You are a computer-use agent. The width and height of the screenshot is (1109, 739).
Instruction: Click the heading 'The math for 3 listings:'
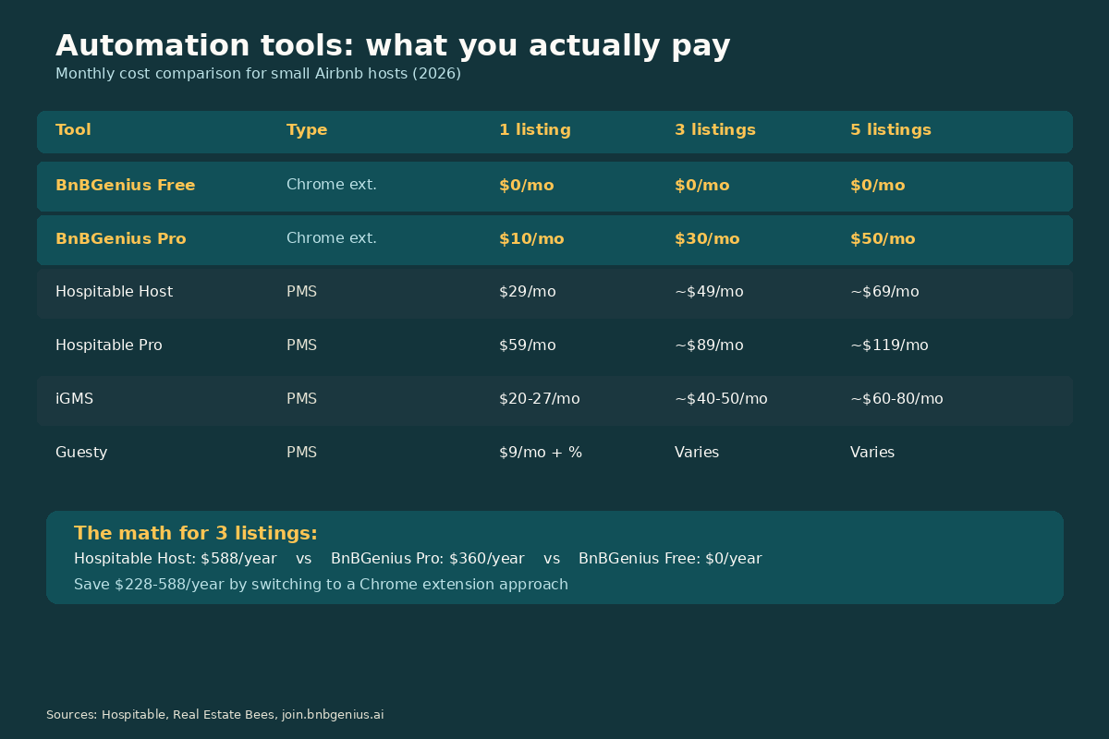coord(196,534)
